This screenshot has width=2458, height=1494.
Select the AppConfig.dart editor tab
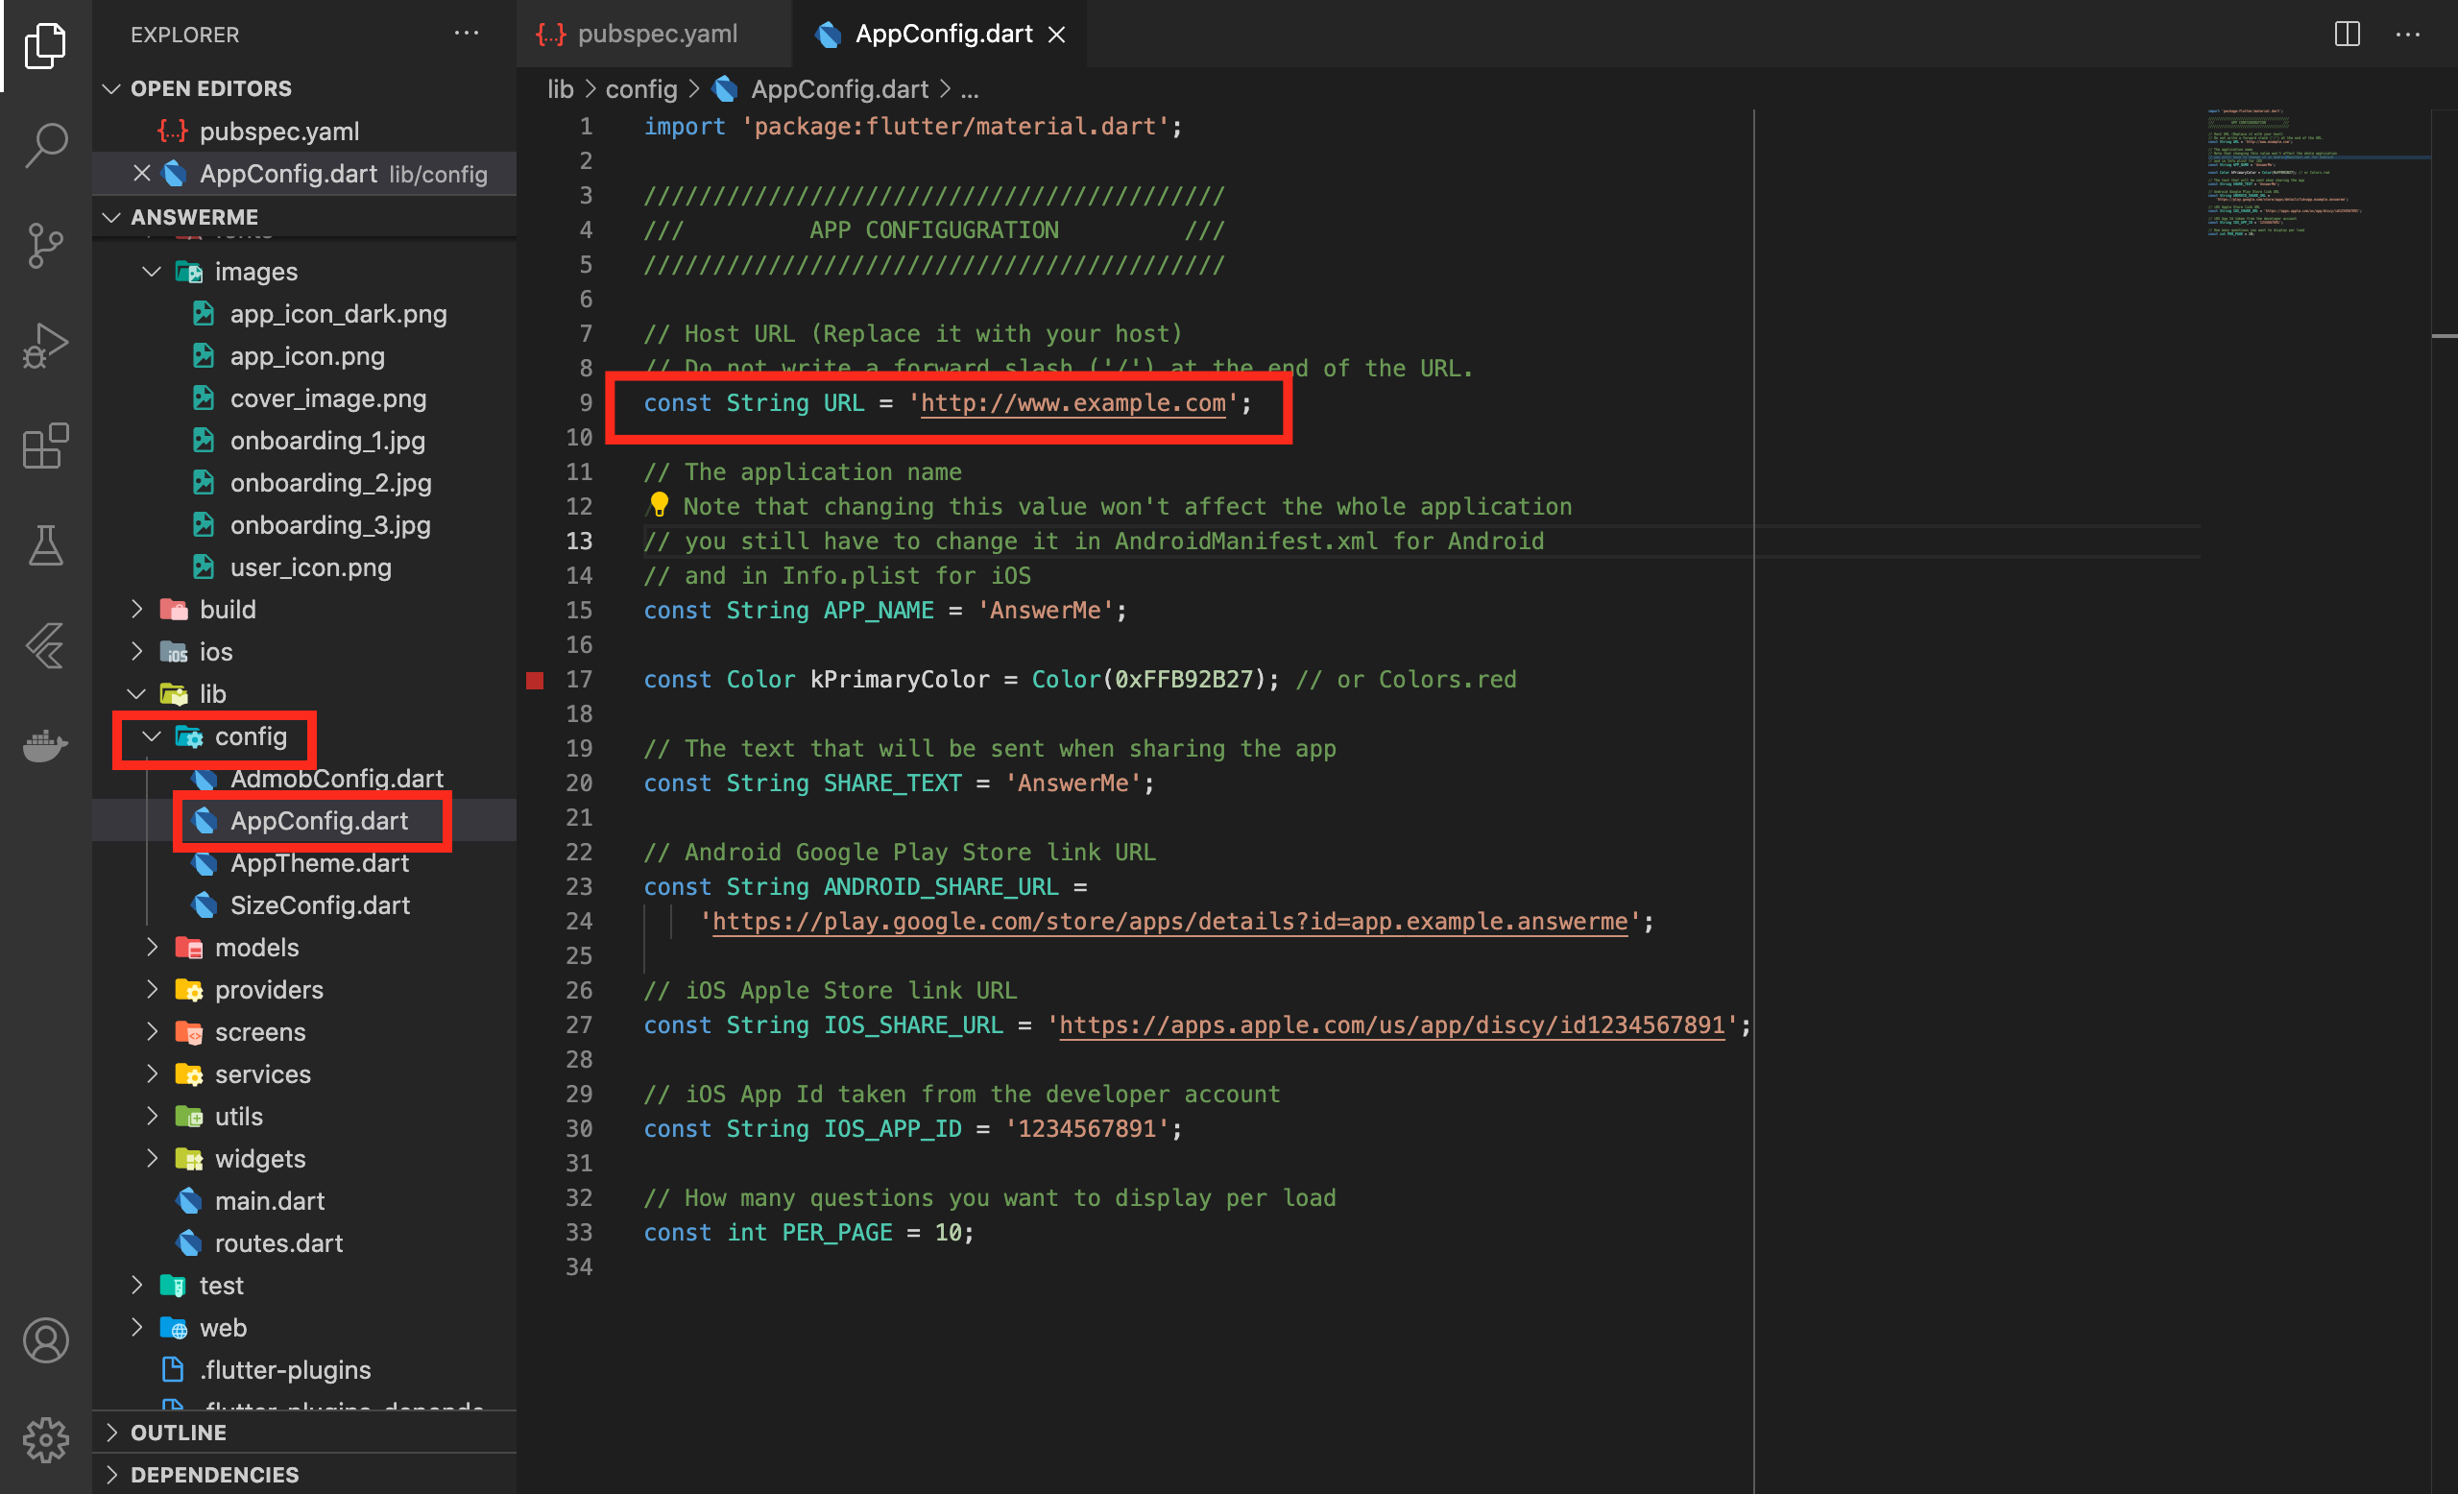(x=941, y=34)
